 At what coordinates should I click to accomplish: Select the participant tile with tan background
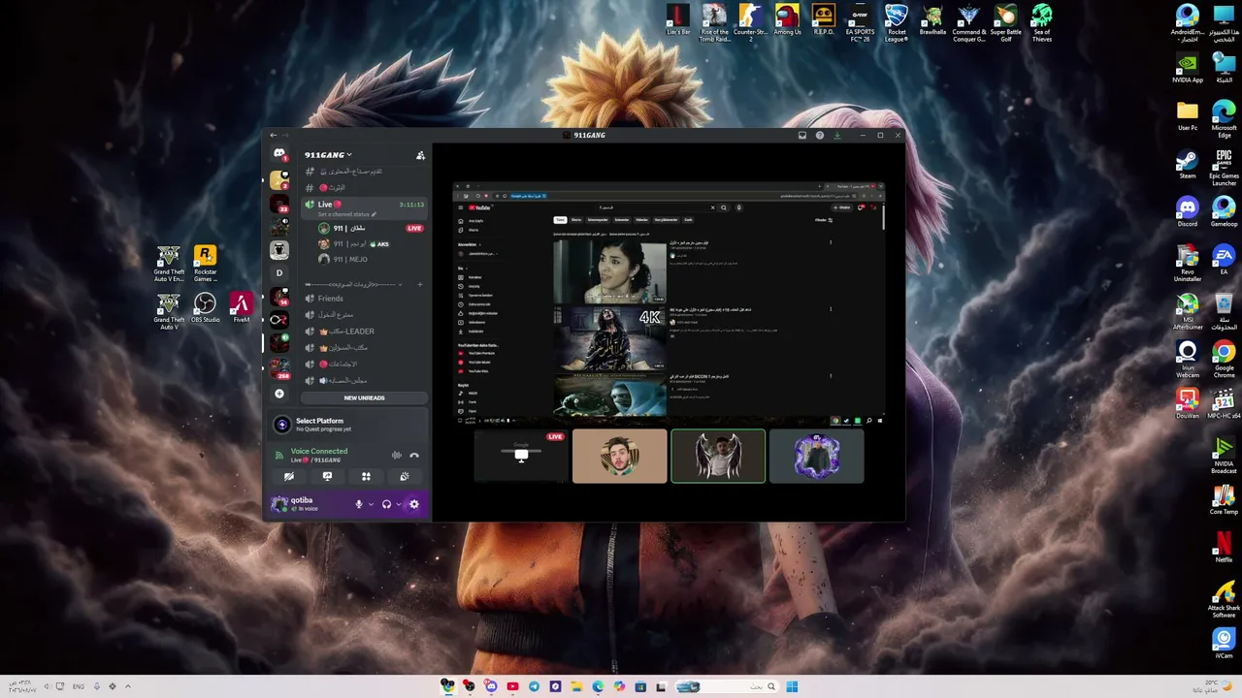619,456
